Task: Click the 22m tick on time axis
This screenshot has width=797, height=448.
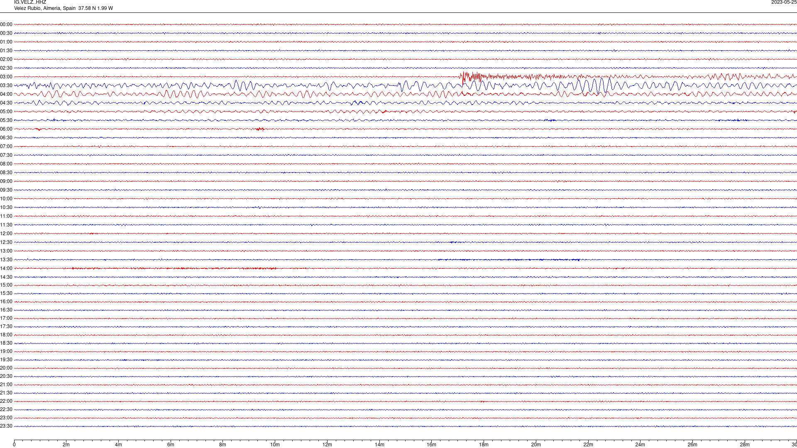Action: coord(588,445)
